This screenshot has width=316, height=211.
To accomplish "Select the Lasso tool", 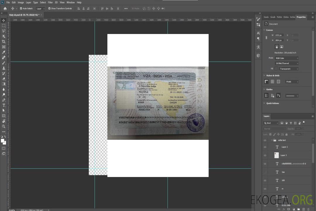I will pos(4,31).
